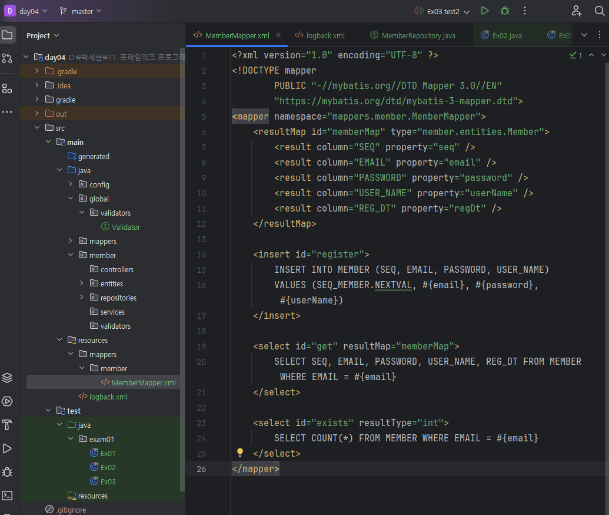Screen dimensions: 609x515
Task: Expand the entities package in tree
Action: 82,283
